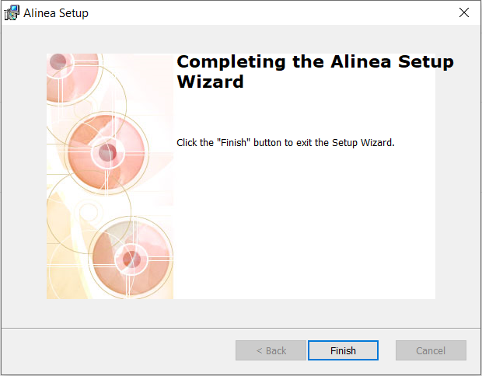Click the empty title bar area
This screenshot has width=482, height=376.
271,13
